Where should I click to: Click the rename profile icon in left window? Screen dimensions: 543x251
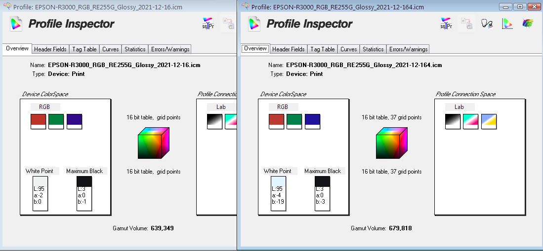[208, 24]
